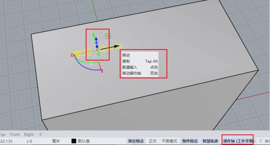This screenshot has height=145, width=270.
Task: Toggle 操作轴 (工作平面) gumball
Action: click(x=239, y=141)
